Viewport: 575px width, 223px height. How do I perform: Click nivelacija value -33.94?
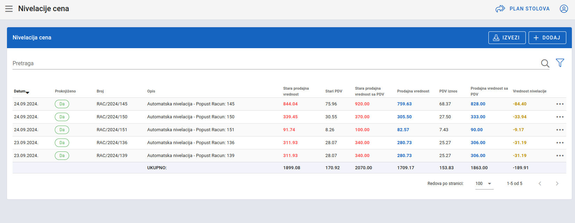tap(520, 117)
